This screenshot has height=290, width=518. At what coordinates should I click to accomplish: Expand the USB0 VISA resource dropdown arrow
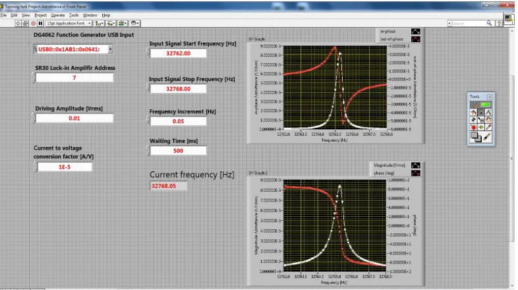(110, 49)
